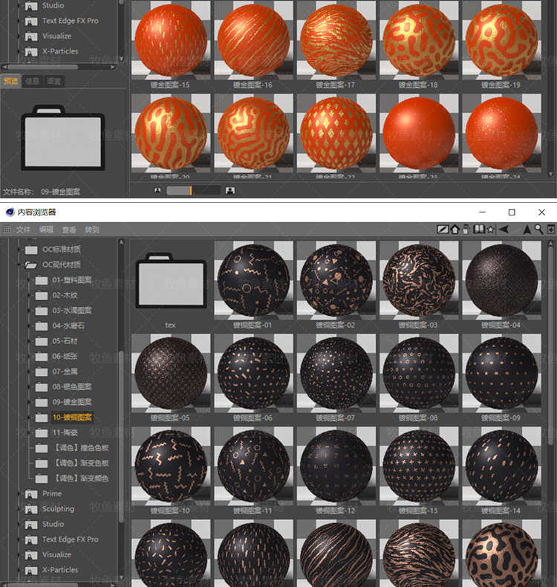Expand the 01-塑料图案 folder arrow

[x=29, y=280]
